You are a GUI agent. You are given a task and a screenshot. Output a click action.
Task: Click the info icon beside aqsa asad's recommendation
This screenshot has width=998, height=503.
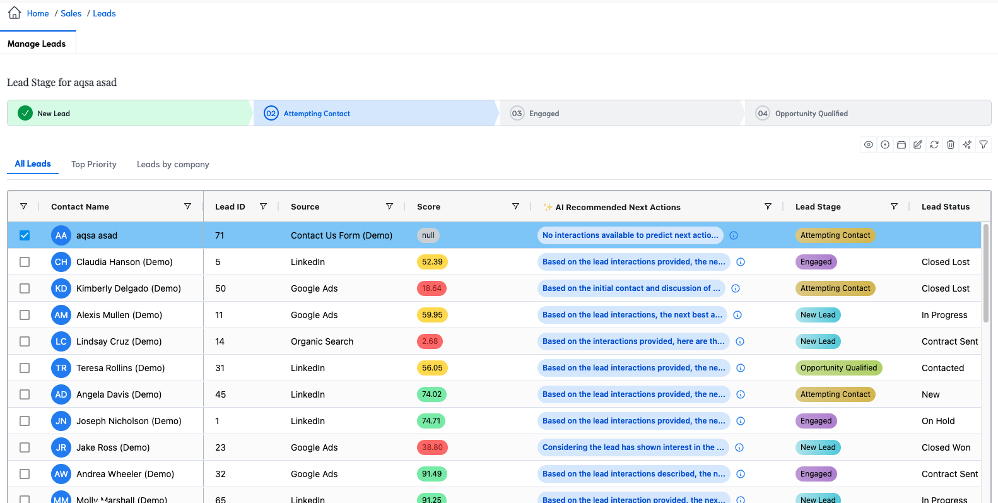coord(734,235)
